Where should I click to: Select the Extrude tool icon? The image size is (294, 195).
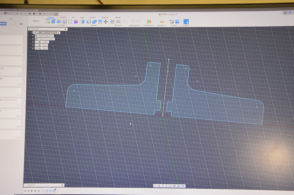(x=53, y=21)
